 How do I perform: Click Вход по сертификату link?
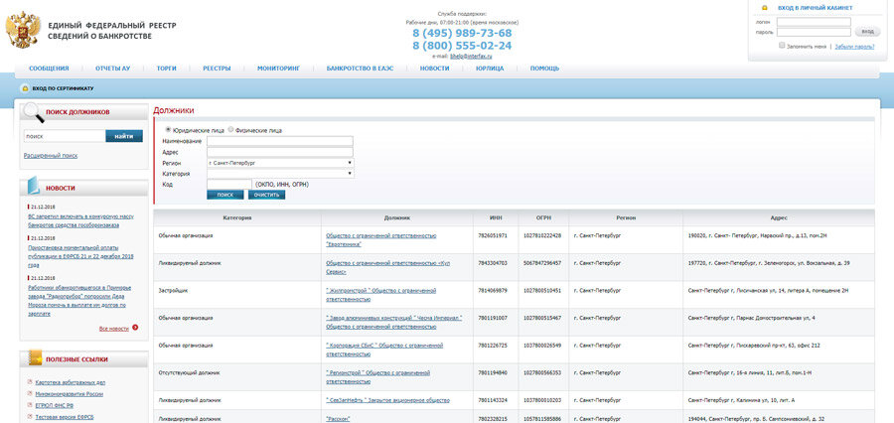click(x=63, y=89)
